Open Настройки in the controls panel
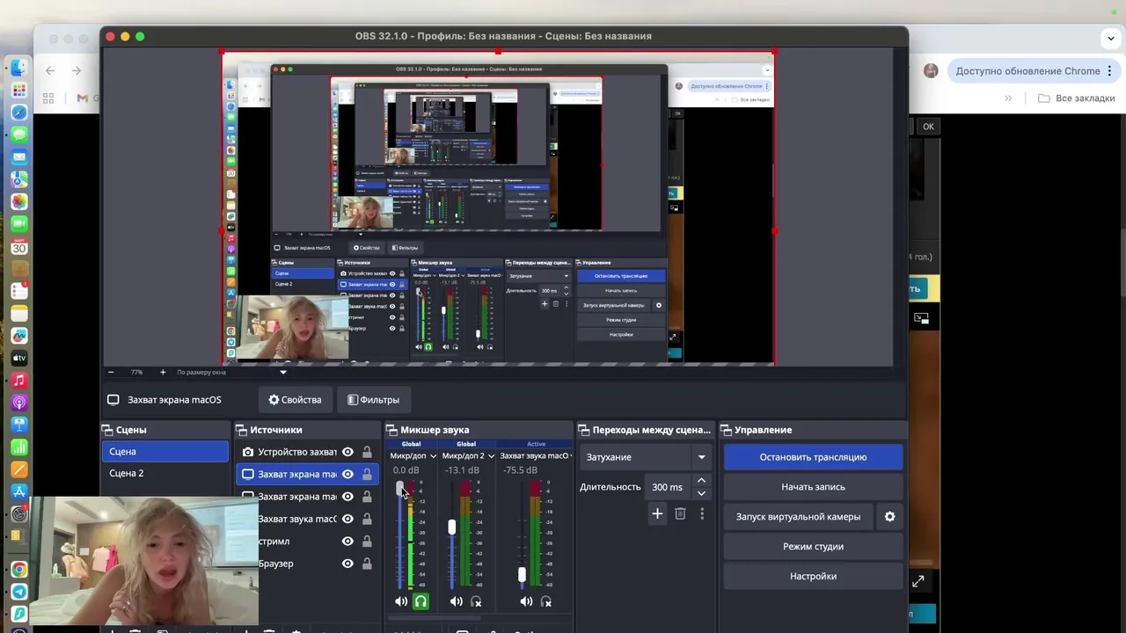The width and height of the screenshot is (1126, 633). [x=813, y=577]
